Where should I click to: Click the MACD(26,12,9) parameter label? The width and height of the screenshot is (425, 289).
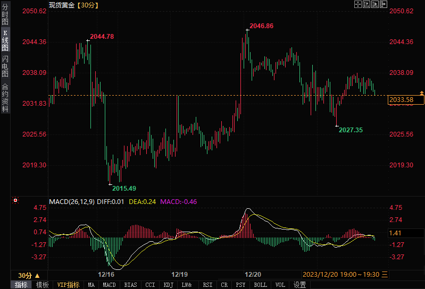72,201
